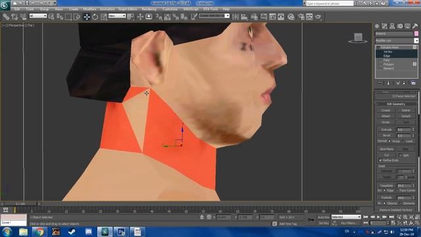The height and width of the screenshot is (237, 421).
Task: Toggle the Percent Snap icon
Action: point(176,17)
